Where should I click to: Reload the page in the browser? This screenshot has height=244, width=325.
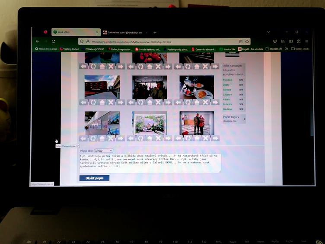54,42
